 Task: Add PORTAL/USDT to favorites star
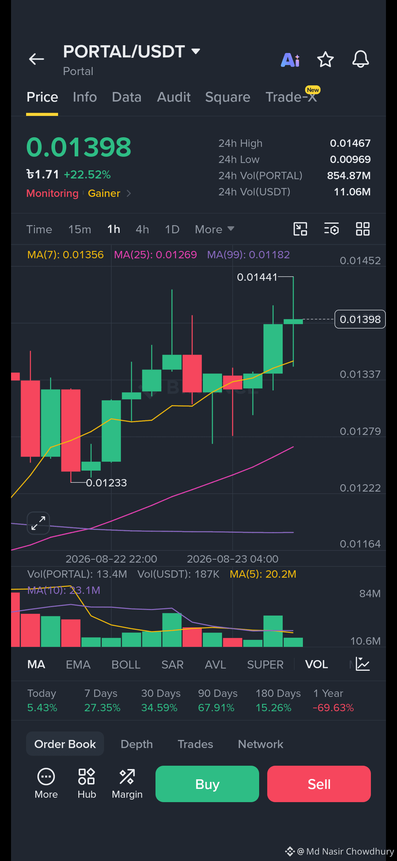[x=325, y=60]
